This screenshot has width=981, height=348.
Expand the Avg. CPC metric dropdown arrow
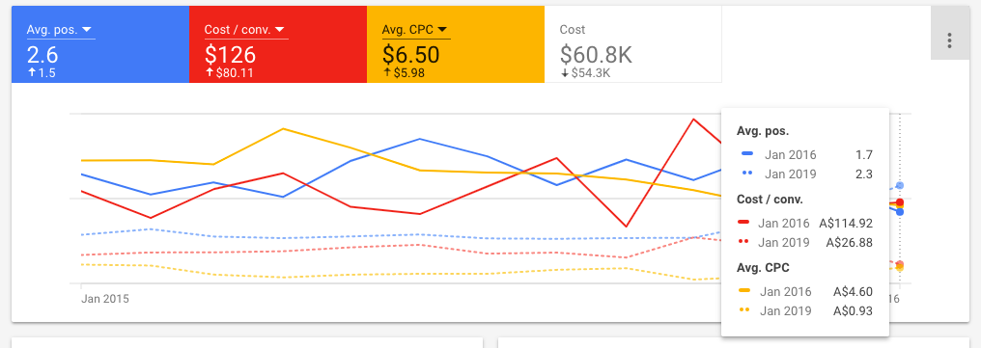click(442, 29)
